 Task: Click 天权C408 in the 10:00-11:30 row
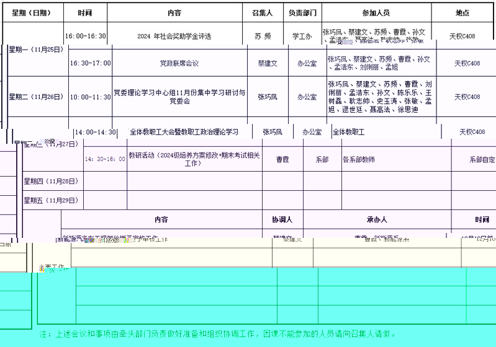coord(467,97)
